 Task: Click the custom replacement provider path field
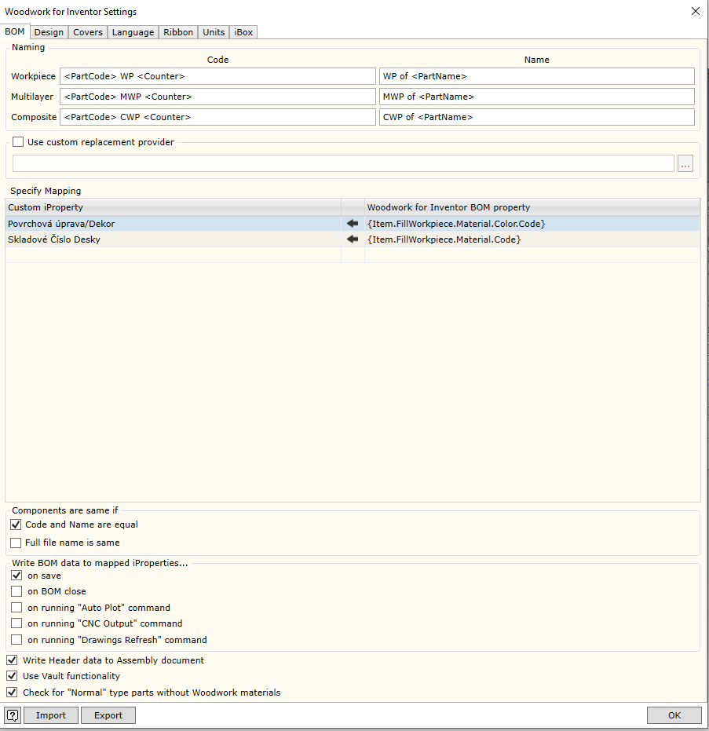coord(343,163)
